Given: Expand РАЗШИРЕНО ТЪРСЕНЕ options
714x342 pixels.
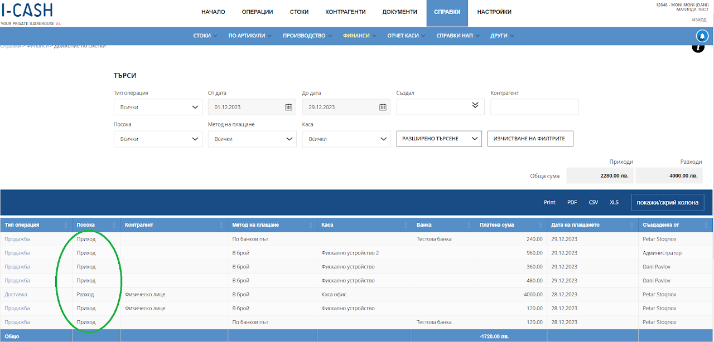Looking at the screenshot, I should (439, 139).
